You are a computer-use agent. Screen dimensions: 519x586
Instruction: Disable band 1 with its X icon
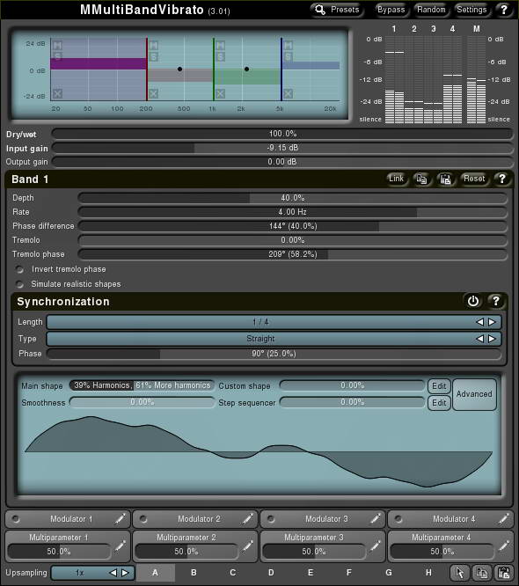click(x=57, y=93)
